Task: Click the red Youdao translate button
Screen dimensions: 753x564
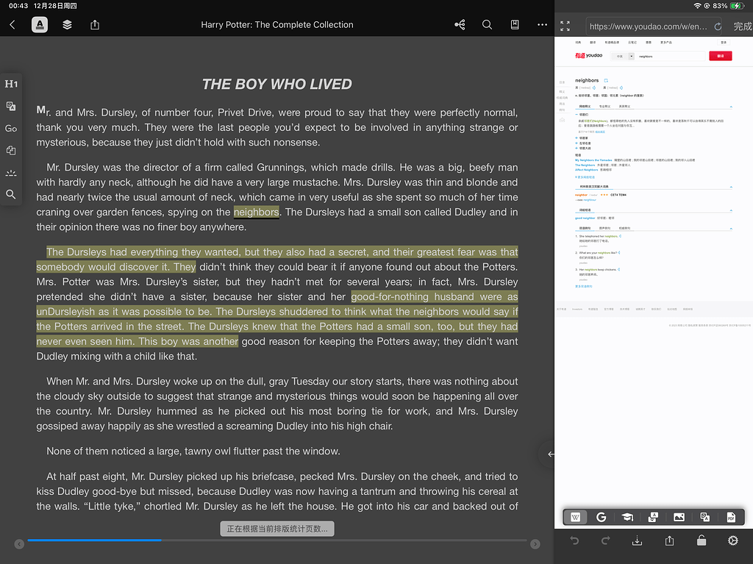Action: click(720, 56)
